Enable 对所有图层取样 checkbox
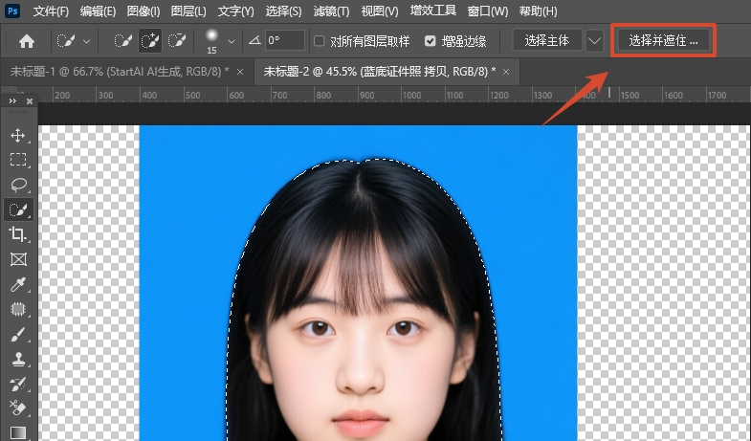Image resolution: width=751 pixels, height=441 pixels. coord(319,41)
